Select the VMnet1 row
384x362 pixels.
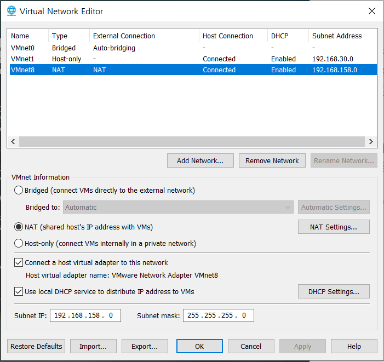coord(193,59)
